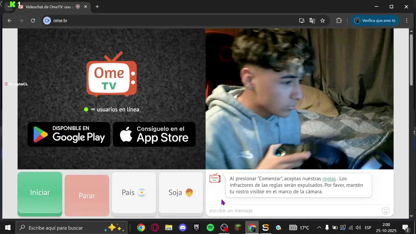This screenshot has height=234, width=416.
Task: Click the microphone tray icon
Action: (x=327, y=228)
